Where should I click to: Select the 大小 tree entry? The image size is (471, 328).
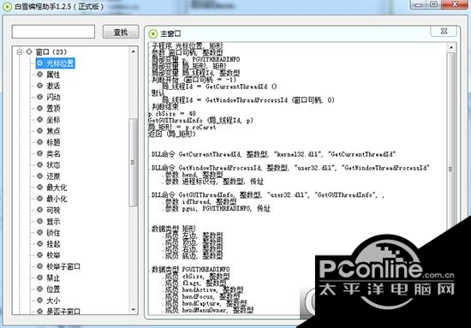(x=53, y=301)
